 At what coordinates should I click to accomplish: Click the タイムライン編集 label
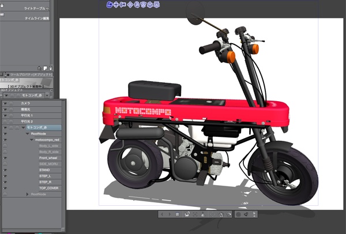(x=37, y=18)
